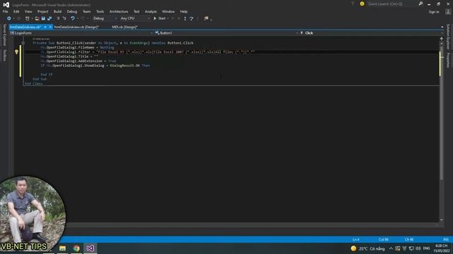Screen dimensions: 453x254
Task: Open the Architecture menu
Action: click(x=118, y=11)
